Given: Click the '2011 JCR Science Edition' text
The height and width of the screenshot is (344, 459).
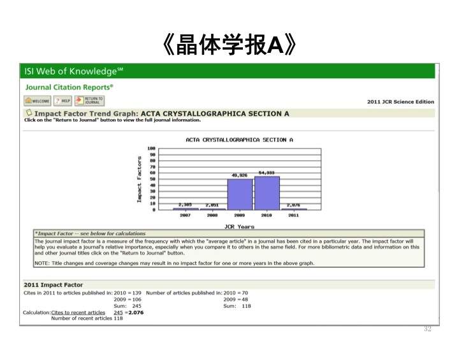Looking at the screenshot, I should point(400,102).
